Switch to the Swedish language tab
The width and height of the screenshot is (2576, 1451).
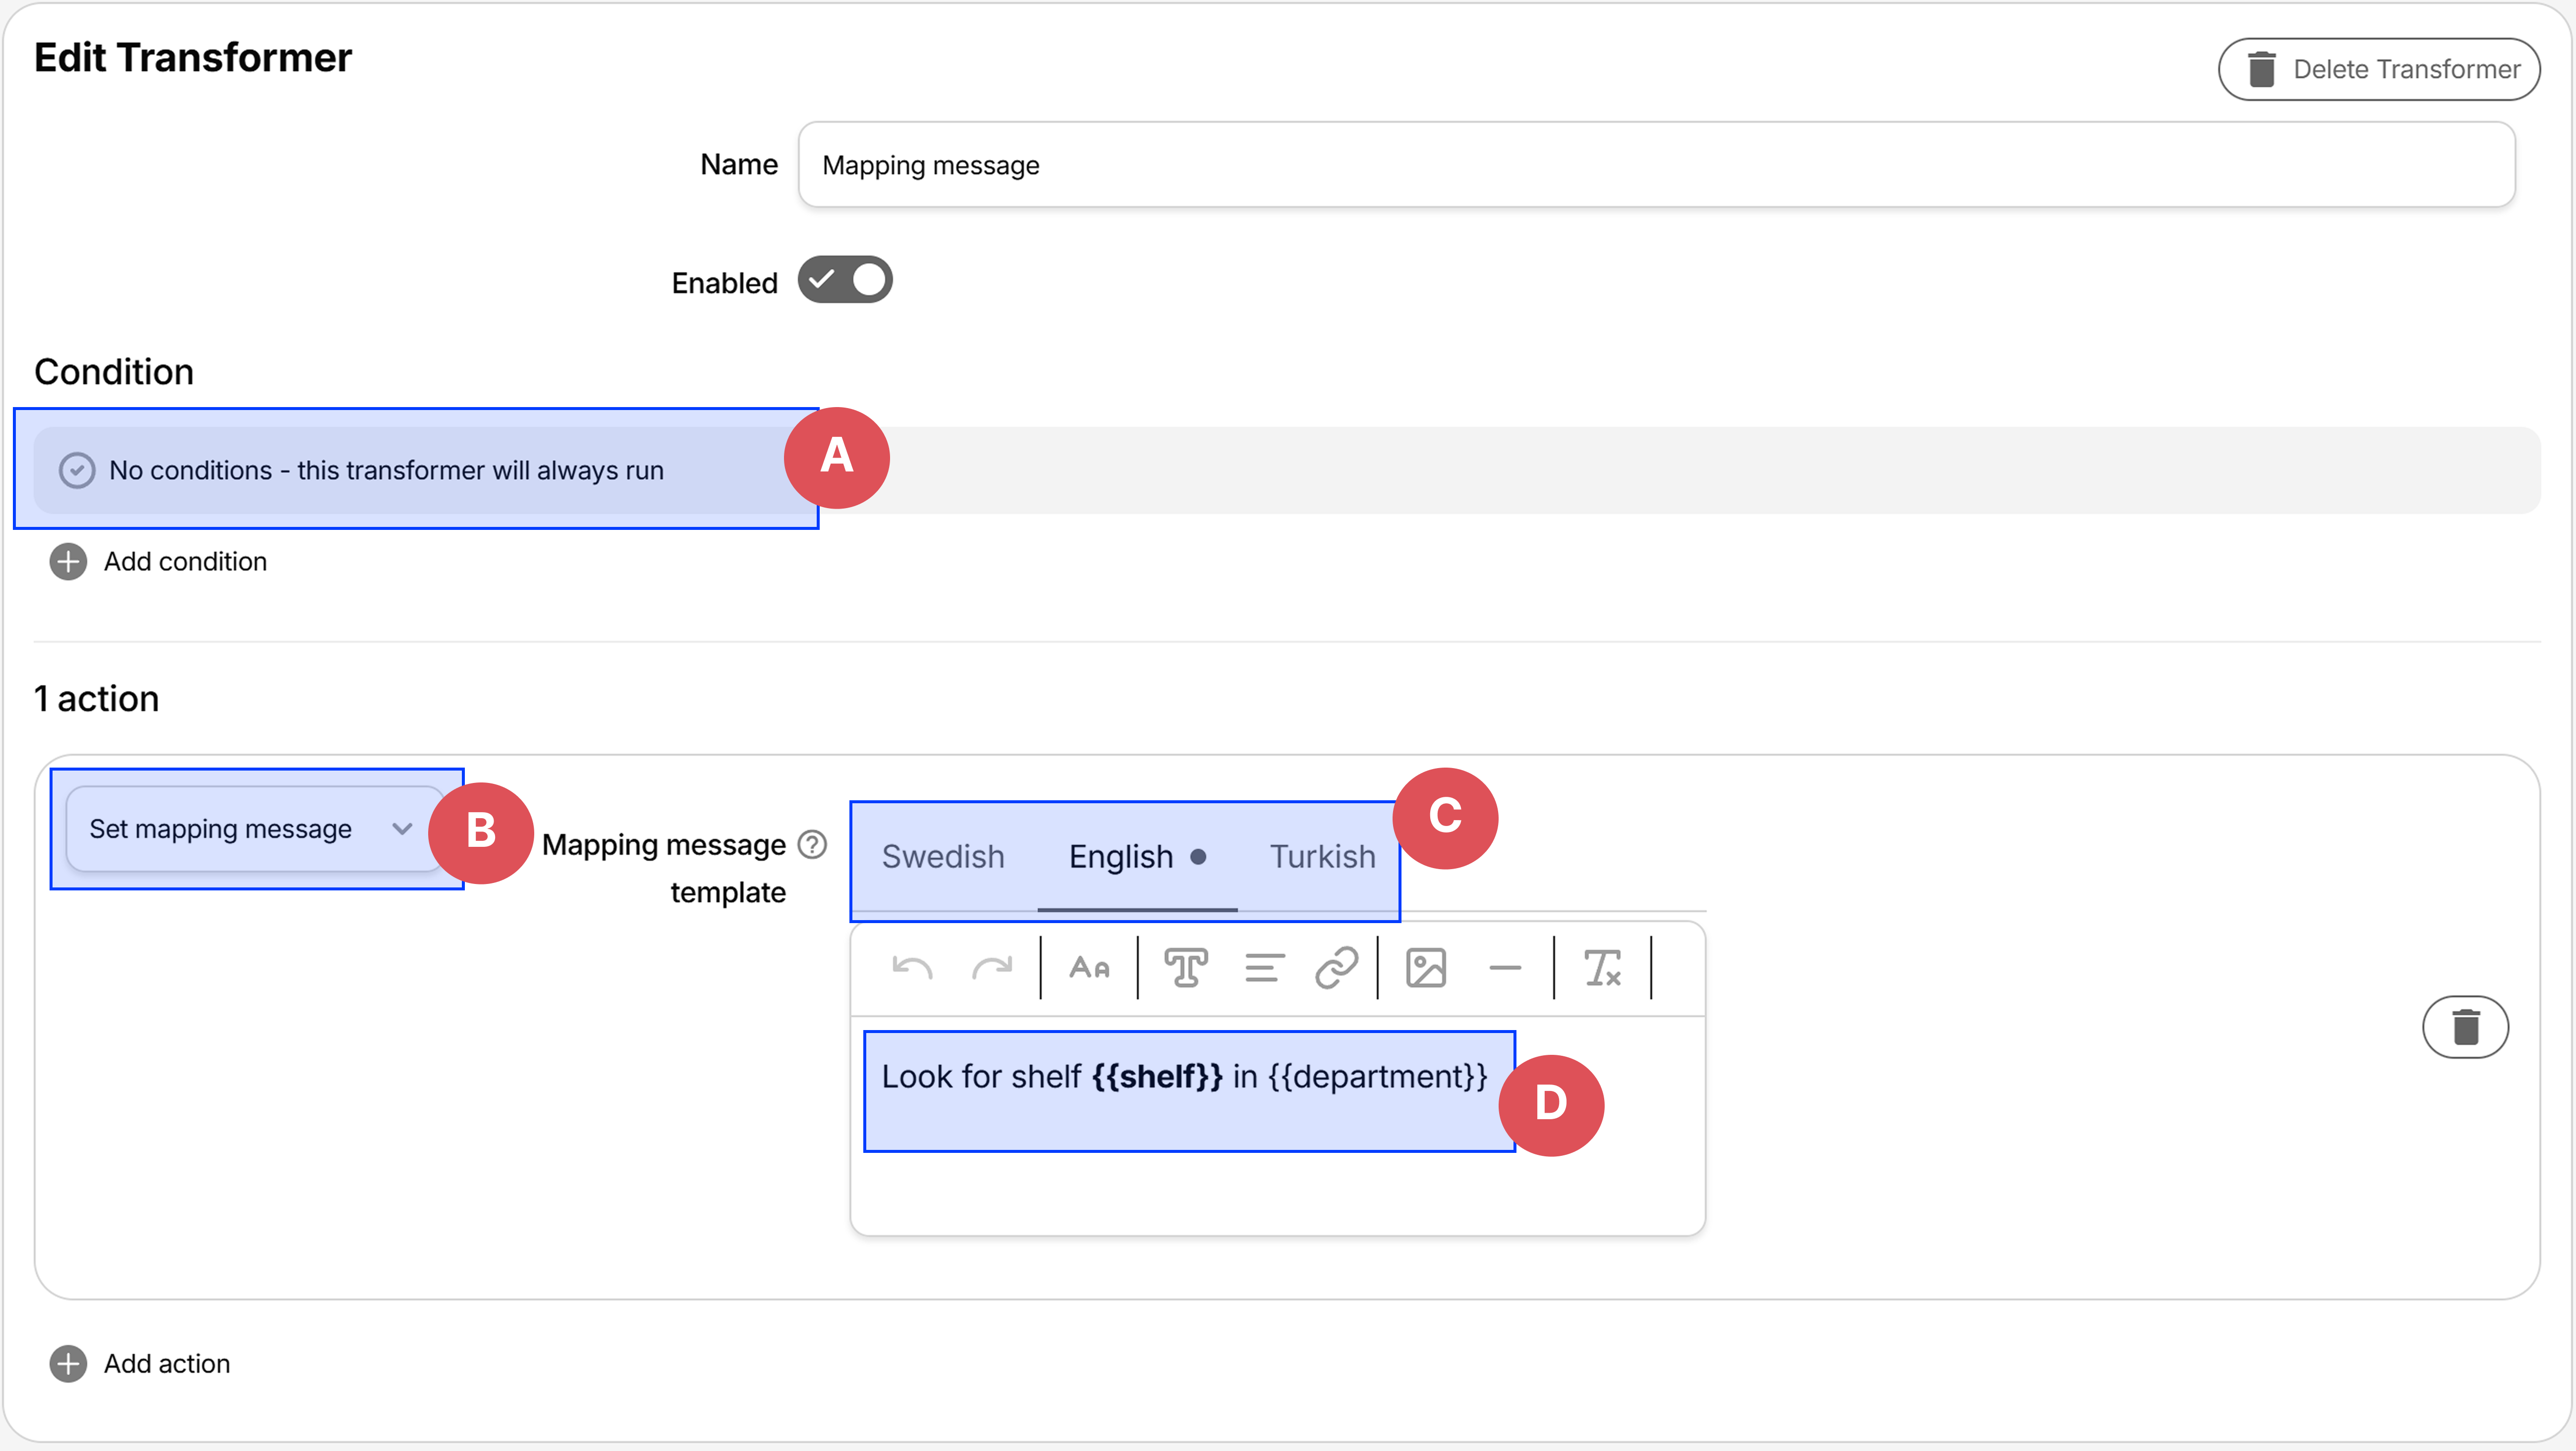pos(942,856)
